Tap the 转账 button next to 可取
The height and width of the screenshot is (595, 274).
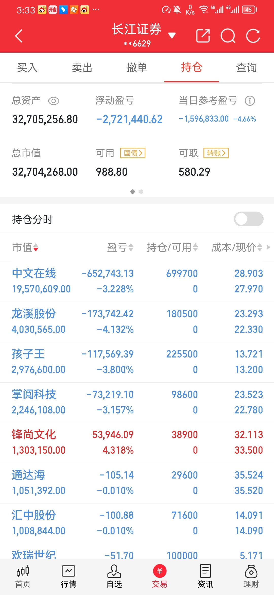(216, 153)
